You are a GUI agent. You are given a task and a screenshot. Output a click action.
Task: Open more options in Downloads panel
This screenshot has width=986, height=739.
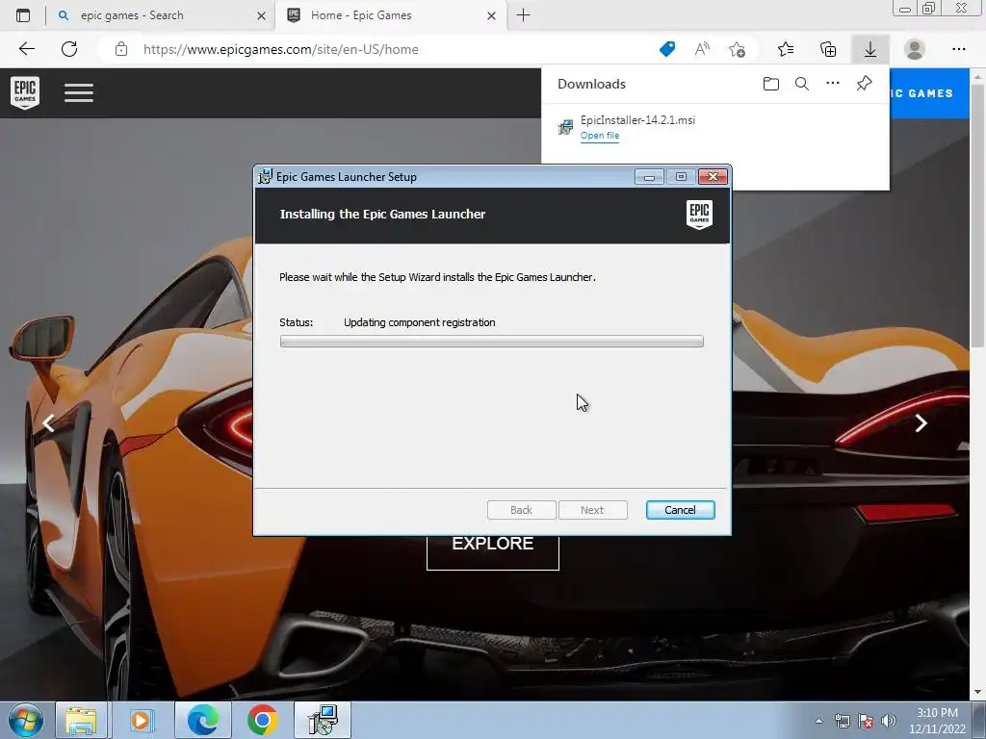click(833, 84)
